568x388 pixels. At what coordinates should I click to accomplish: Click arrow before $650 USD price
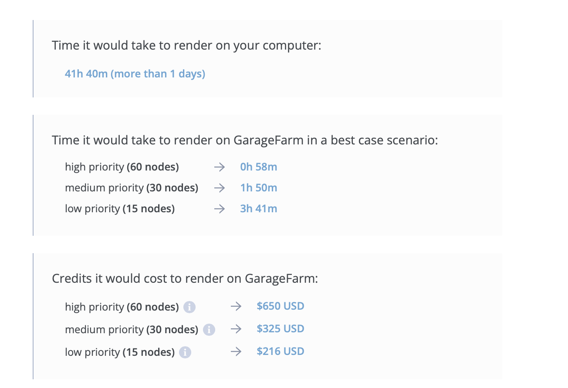point(236,307)
